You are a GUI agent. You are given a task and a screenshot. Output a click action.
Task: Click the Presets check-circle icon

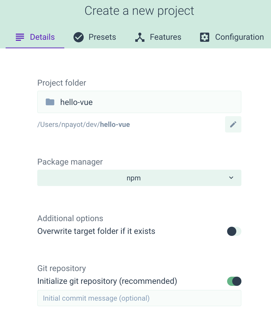tap(79, 37)
